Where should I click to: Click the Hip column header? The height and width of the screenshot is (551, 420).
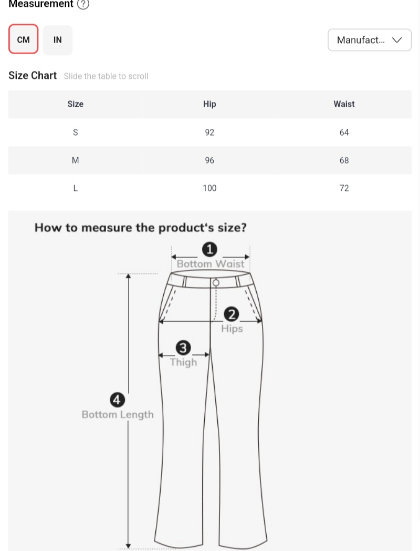pyautogui.click(x=209, y=104)
